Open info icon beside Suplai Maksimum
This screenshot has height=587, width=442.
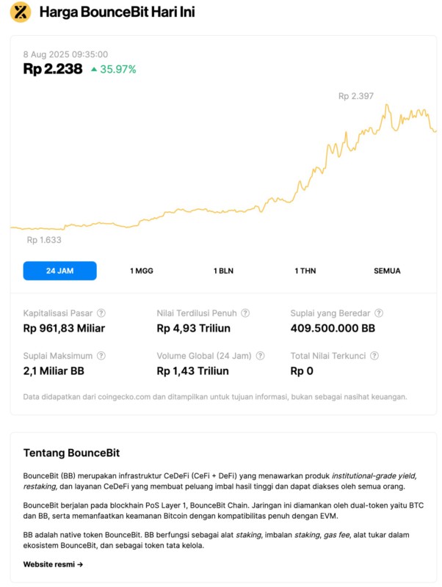tap(101, 356)
